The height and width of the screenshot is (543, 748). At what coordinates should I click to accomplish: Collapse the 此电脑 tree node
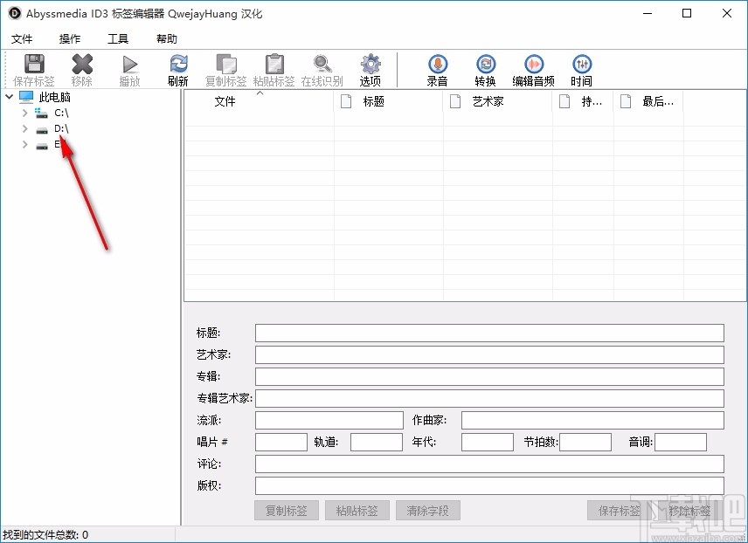[x=8, y=97]
